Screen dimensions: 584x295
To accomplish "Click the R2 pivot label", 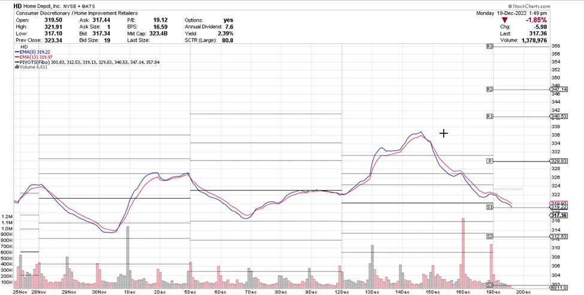I will 490,89.
